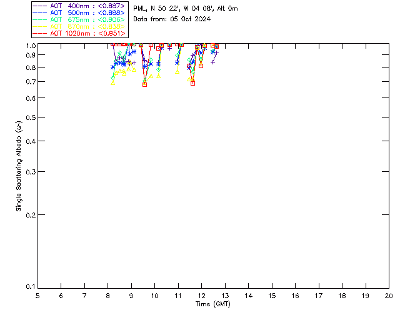Click the y-axis tick label 0.6

point(31,98)
